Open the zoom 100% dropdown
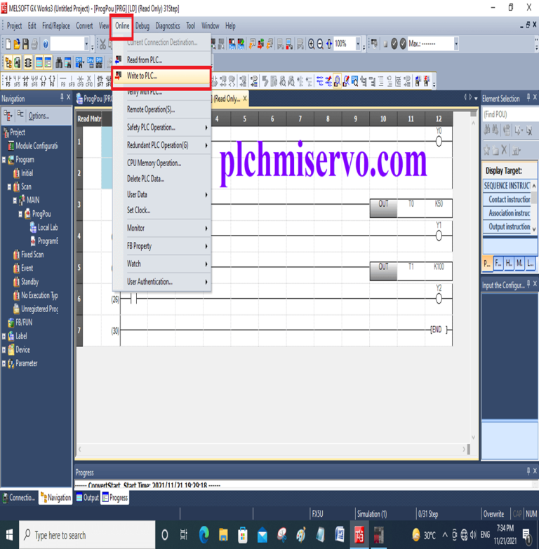Screen dimensions: 539x549 point(358,43)
